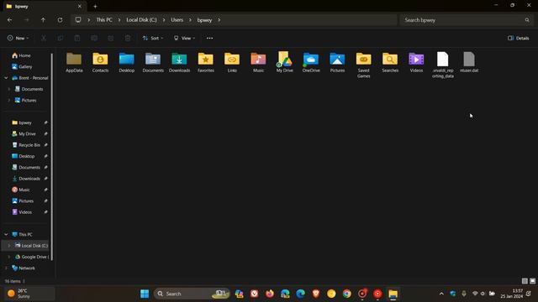Collapse the This PC tree node
Image resolution: width=538 pixels, height=302 pixels.
coord(6,235)
